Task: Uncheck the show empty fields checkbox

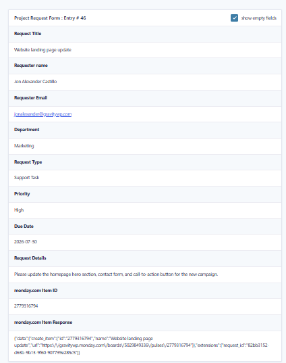Action: tap(234, 18)
